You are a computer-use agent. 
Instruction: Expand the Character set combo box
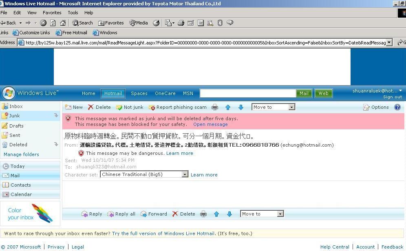coord(185,174)
